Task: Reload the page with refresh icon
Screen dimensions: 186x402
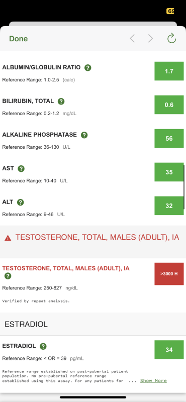Action: (x=171, y=39)
